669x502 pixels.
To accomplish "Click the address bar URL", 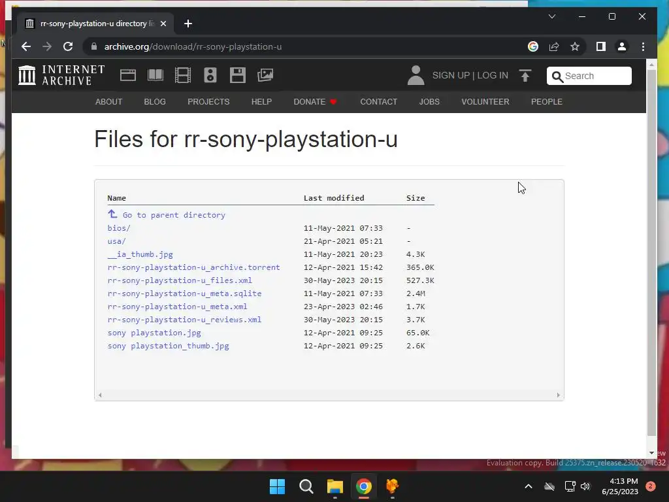I will 193,46.
